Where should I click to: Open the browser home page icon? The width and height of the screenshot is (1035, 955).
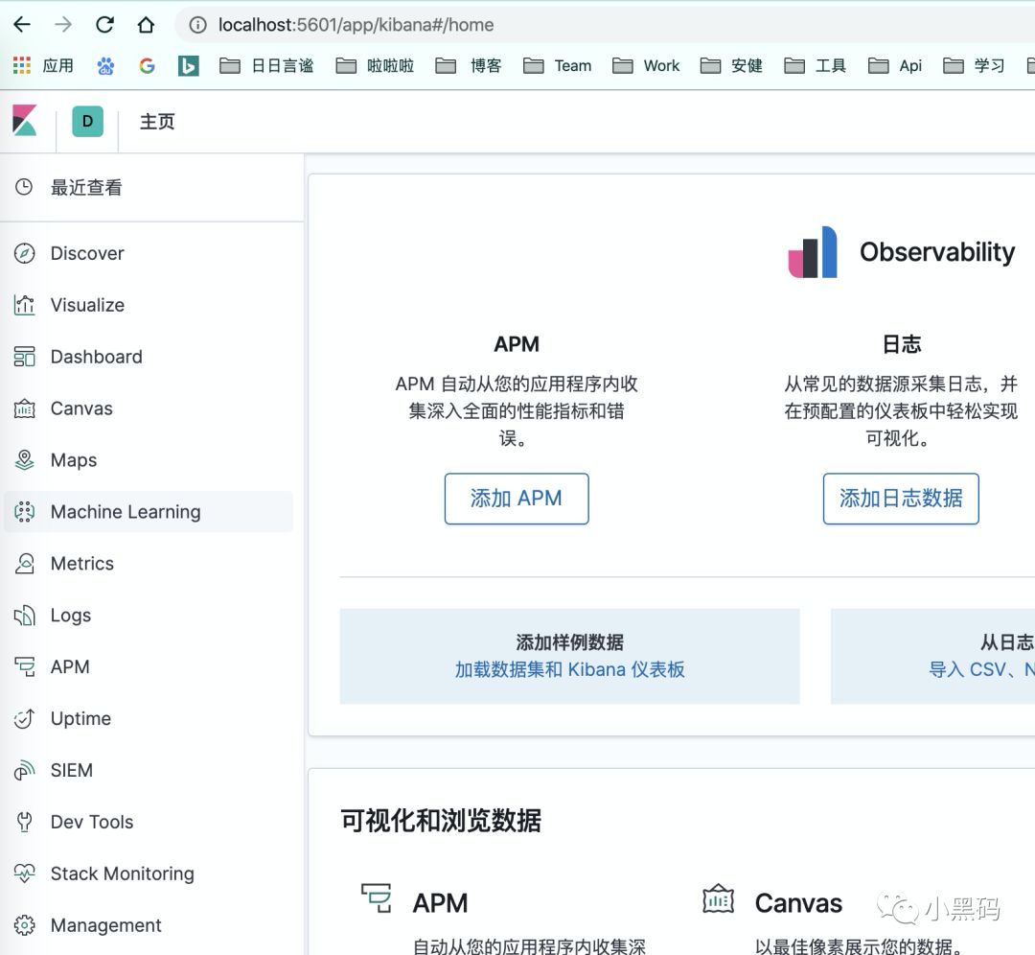(x=146, y=24)
